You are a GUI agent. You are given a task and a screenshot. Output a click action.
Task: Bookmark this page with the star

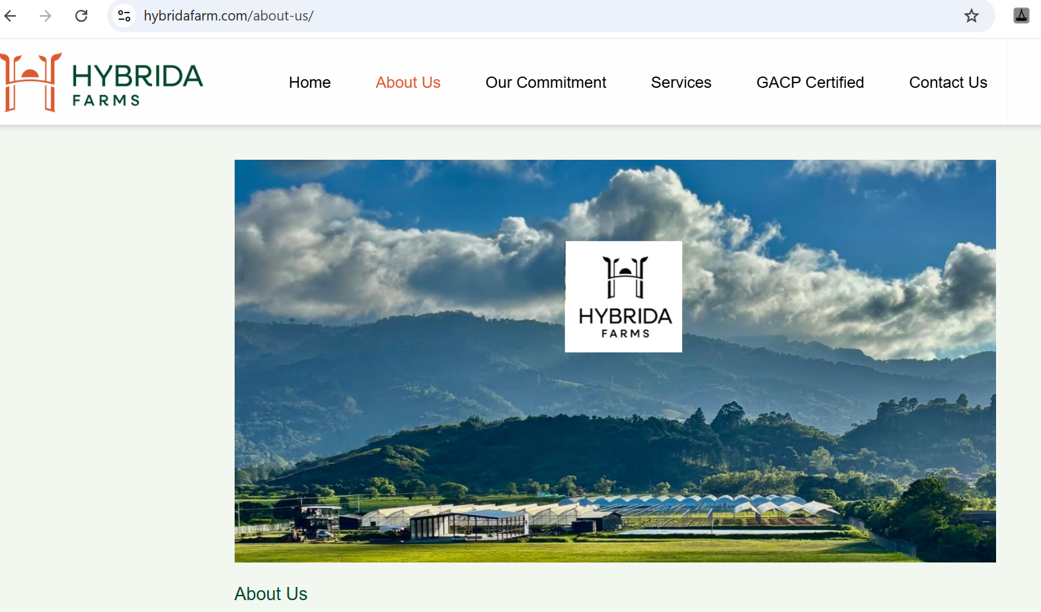(971, 16)
